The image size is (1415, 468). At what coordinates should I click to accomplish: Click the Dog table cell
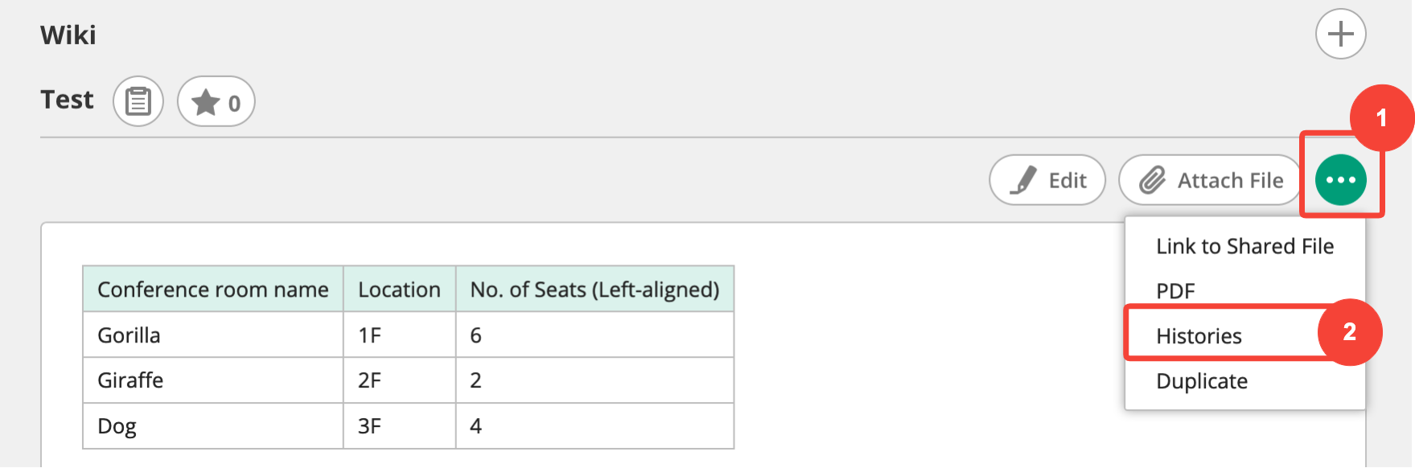(x=117, y=426)
